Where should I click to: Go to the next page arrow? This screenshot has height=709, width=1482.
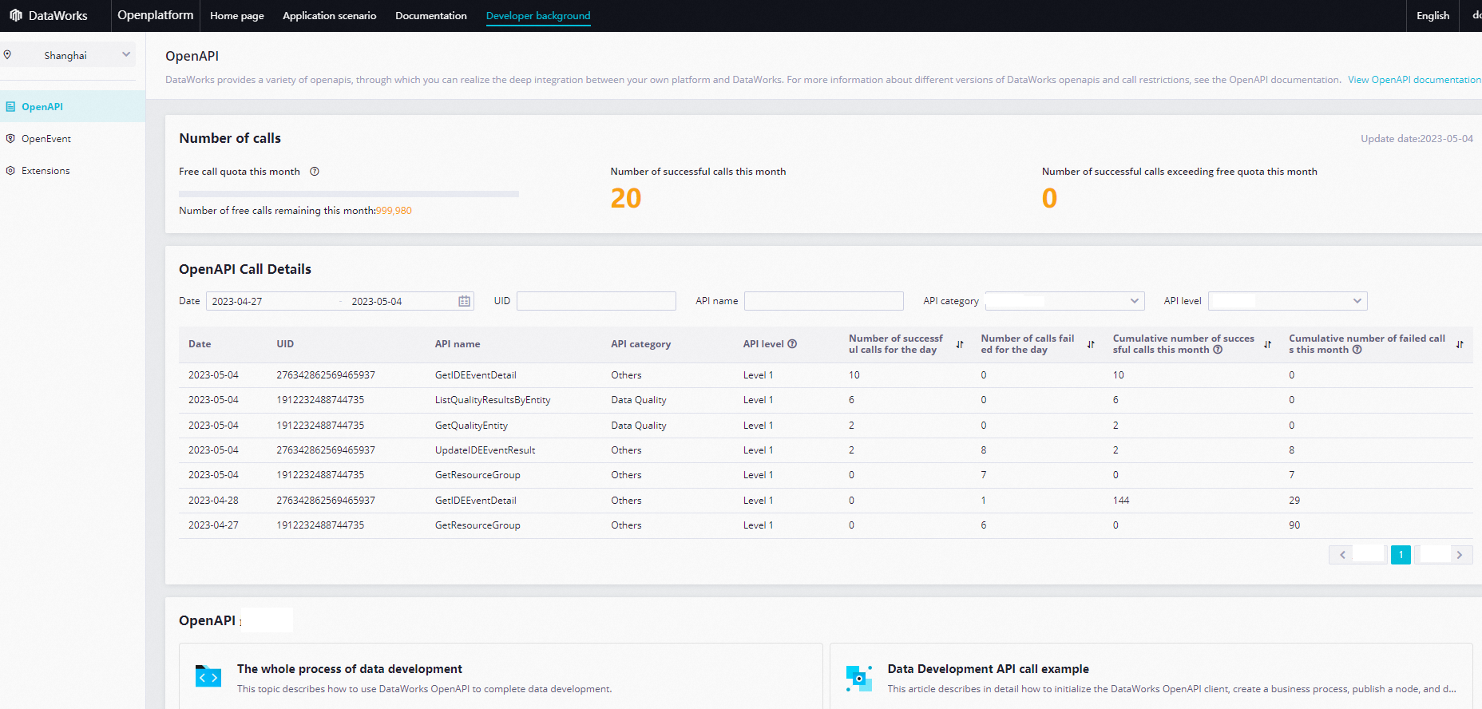coord(1460,555)
